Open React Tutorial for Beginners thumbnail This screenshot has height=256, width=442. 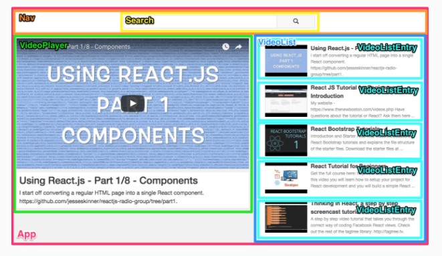point(286,178)
